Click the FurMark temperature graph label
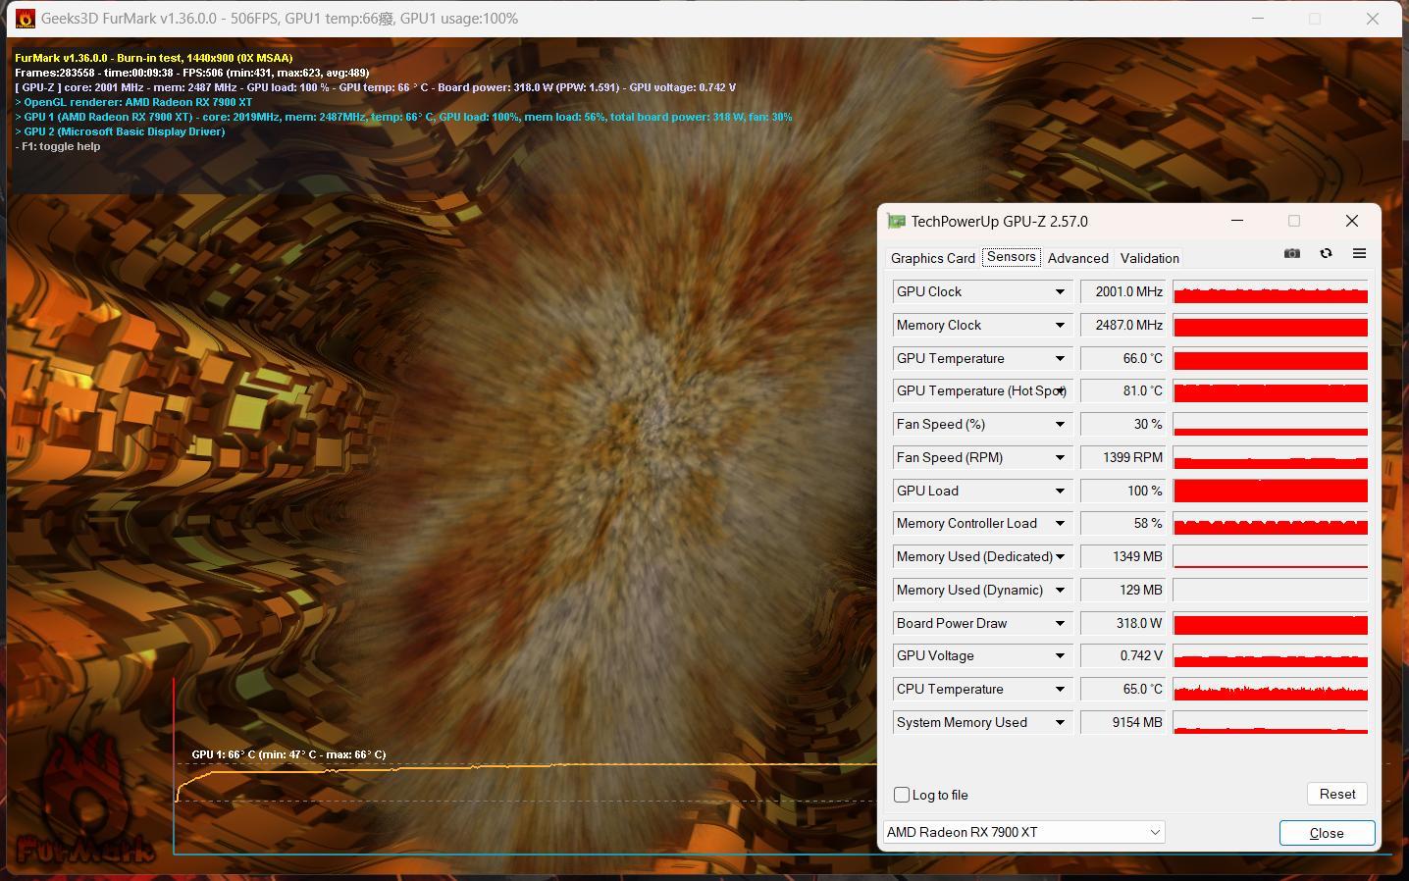 [x=288, y=754]
